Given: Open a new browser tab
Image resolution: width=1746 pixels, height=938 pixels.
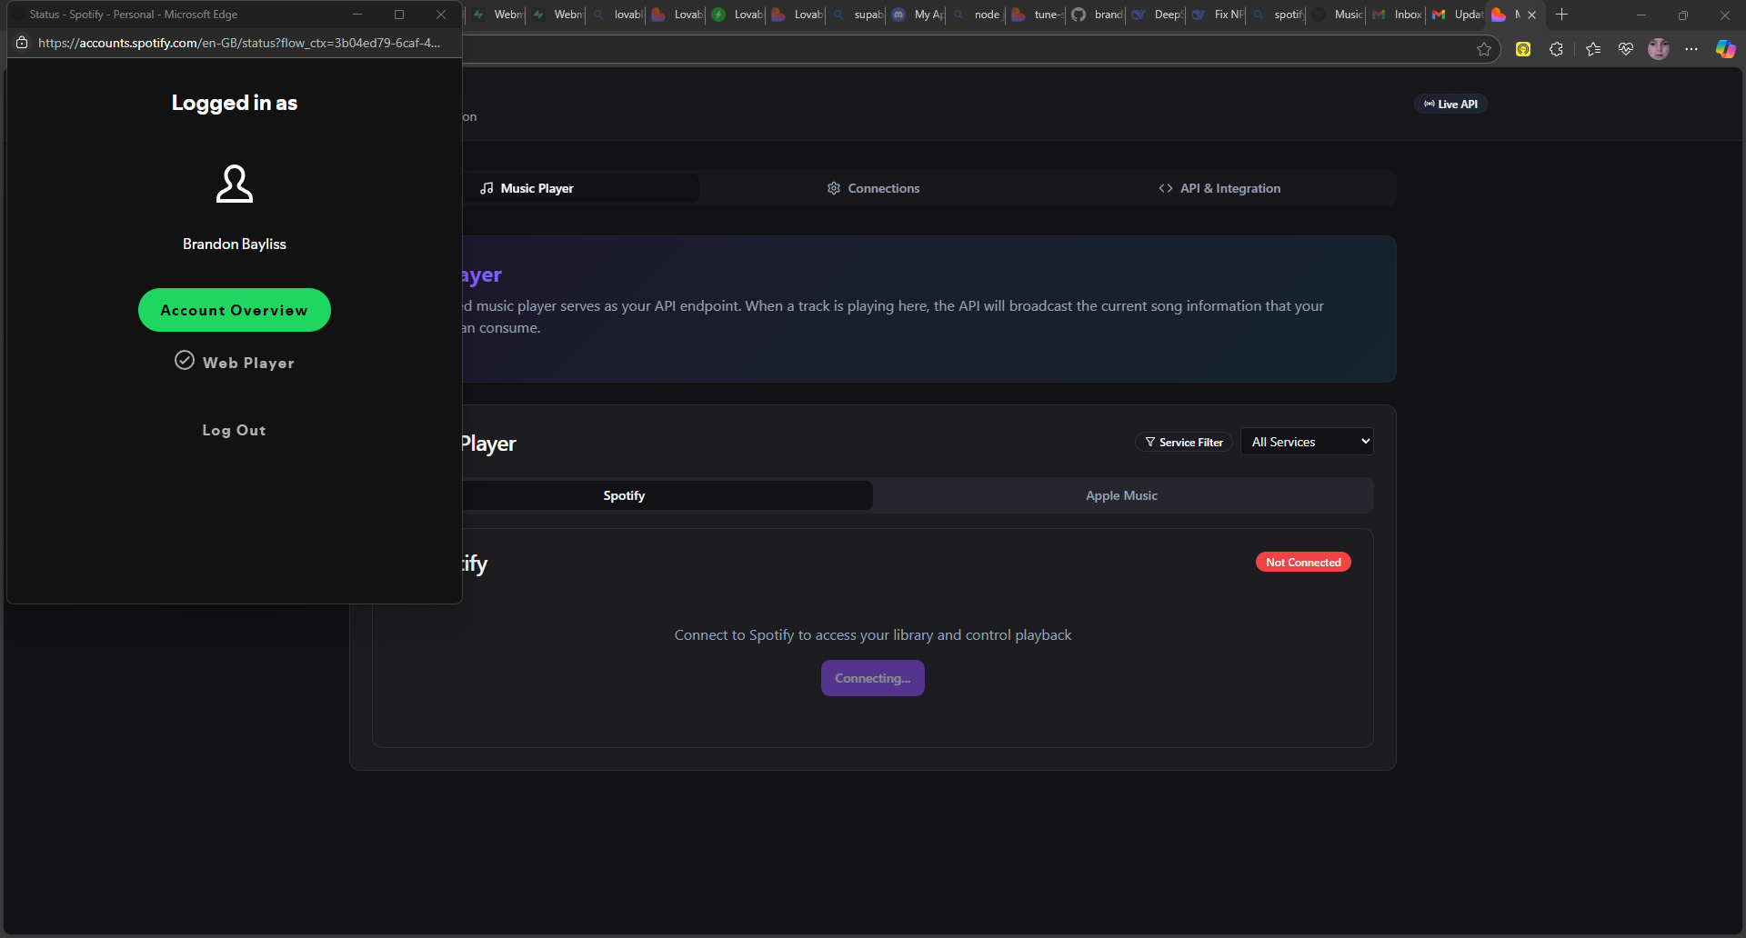Looking at the screenshot, I should click(1562, 15).
